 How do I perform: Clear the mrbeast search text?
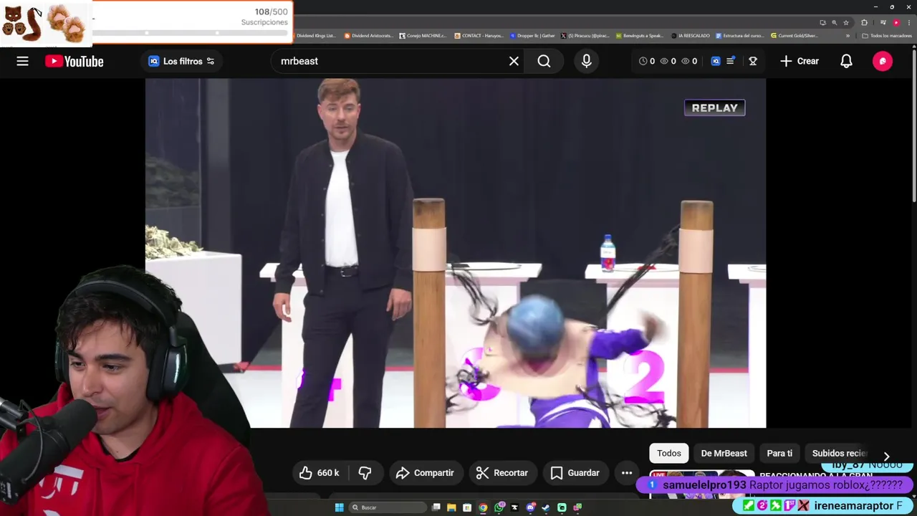pos(514,61)
